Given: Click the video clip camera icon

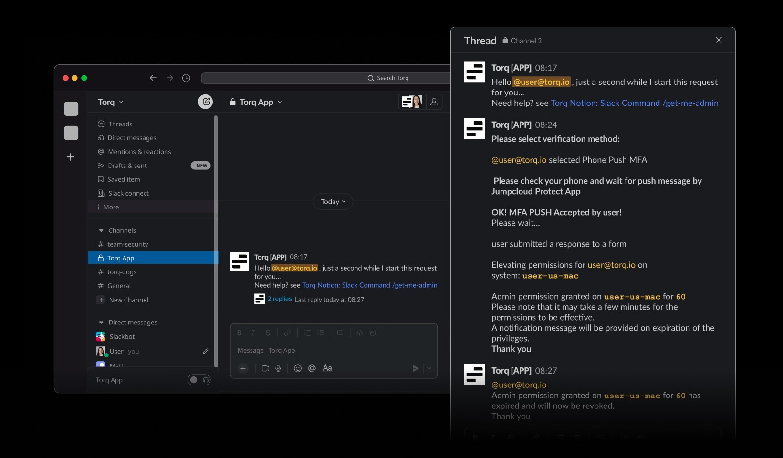Looking at the screenshot, I should click(265, 368).
